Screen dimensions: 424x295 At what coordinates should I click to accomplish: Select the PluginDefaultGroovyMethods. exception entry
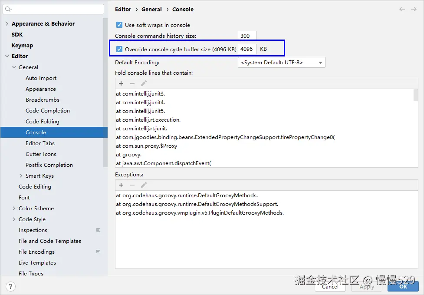pos(200,213)
